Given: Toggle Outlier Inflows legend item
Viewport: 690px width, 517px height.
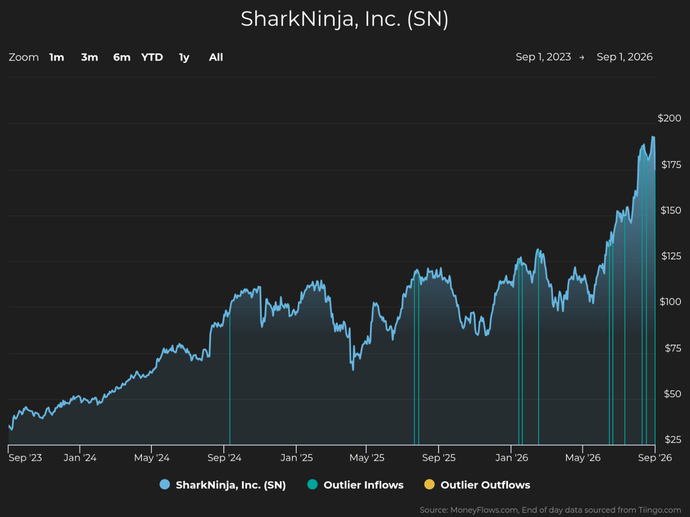Looking at the screenshot, I should [x=356, y=485].
